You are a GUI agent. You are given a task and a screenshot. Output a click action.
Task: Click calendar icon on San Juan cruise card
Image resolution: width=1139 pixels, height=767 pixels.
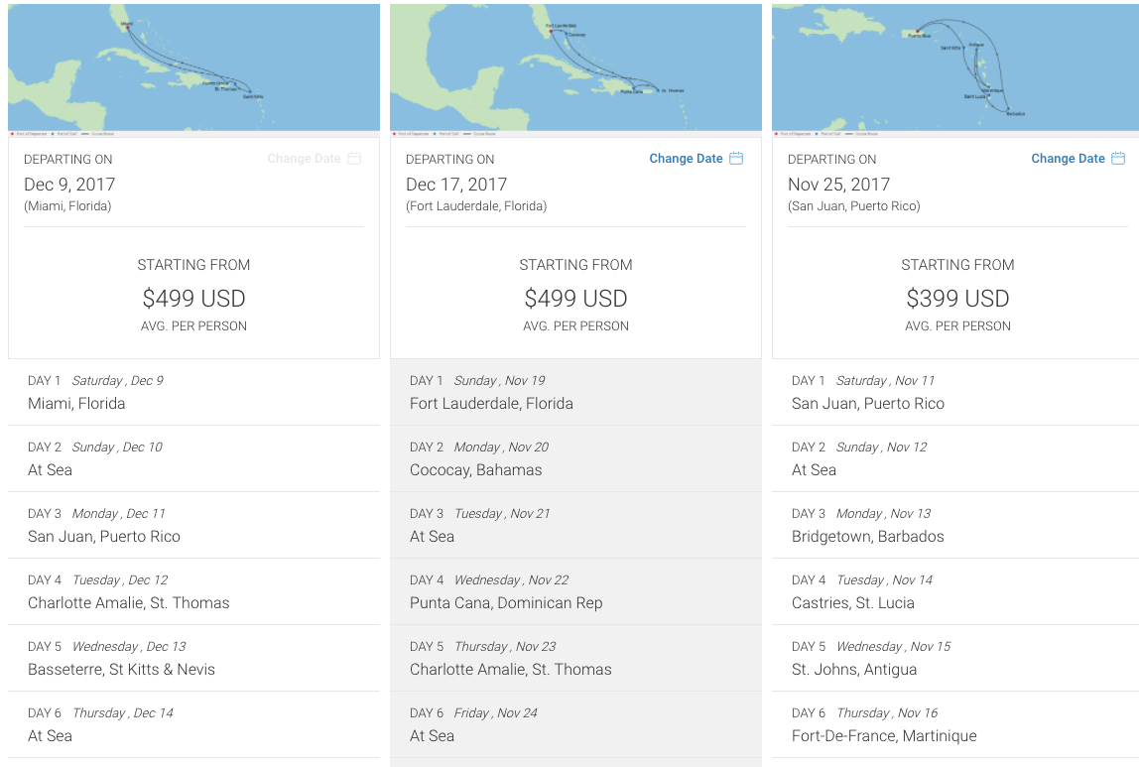(1118, 159)
